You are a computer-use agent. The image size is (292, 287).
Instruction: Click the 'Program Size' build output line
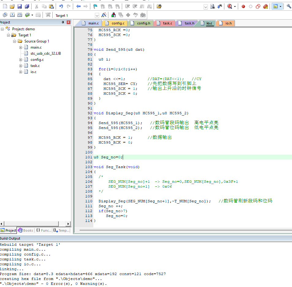83,274
